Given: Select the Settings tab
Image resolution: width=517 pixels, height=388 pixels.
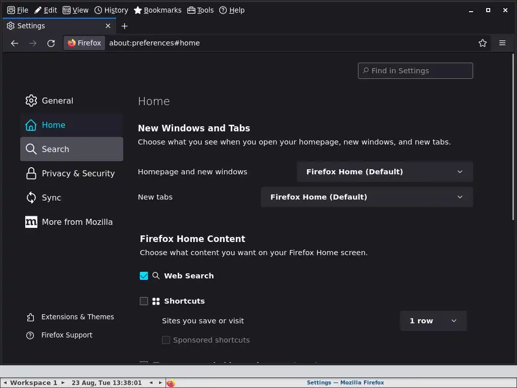Looking at the screenshot, I should point(60,26).
